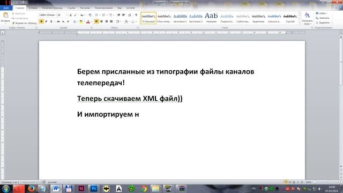Click the Shading paint bucket icon
The height and width of the screenshot is (193, 343).
click(x=126, y=21)
